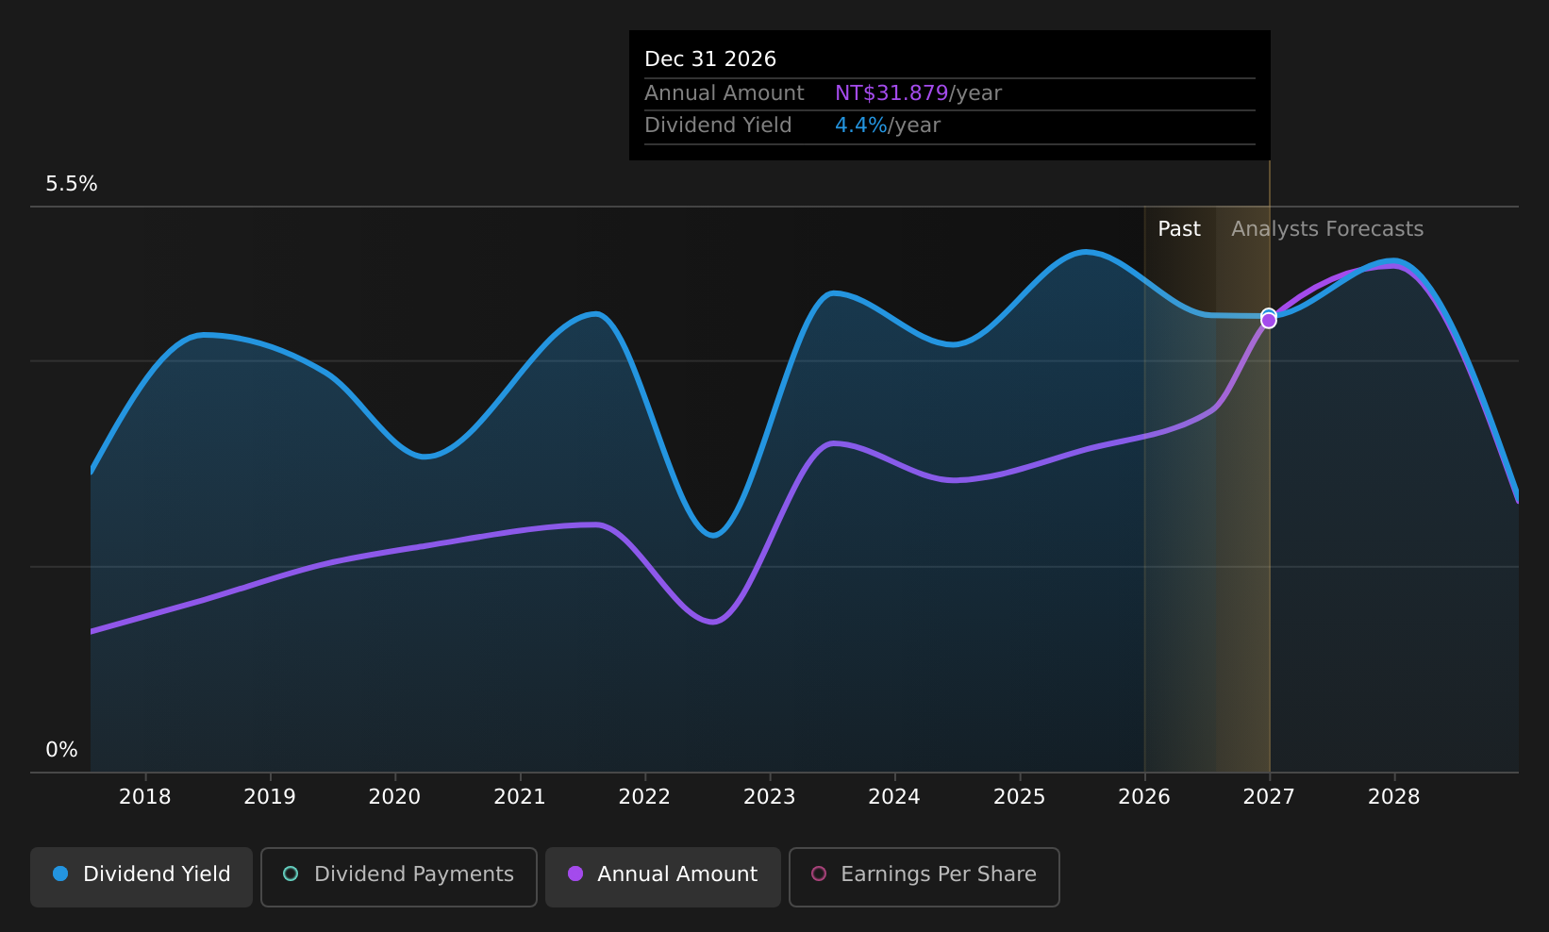Click the 5.5% y-axis label

click(x=72, y=184)
